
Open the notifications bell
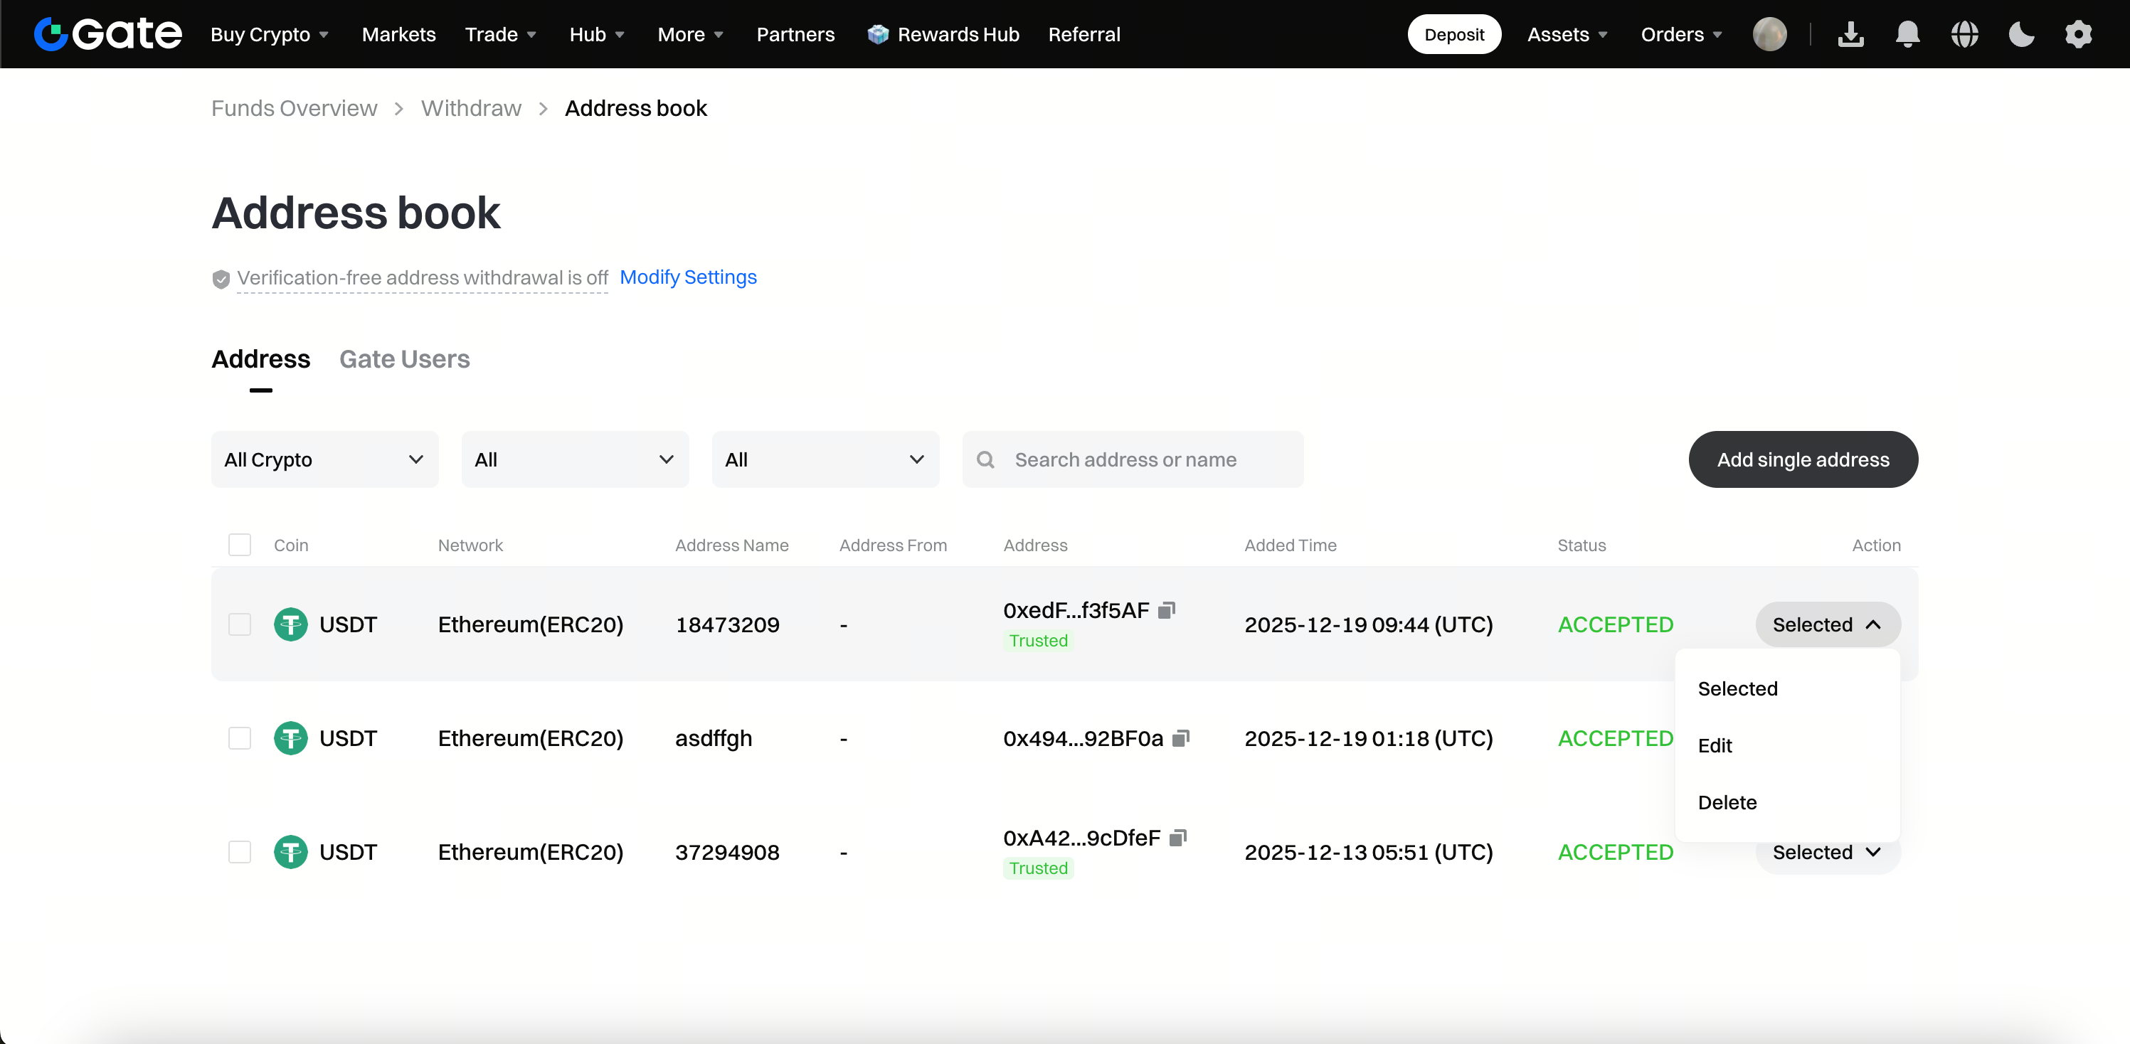1907,34
